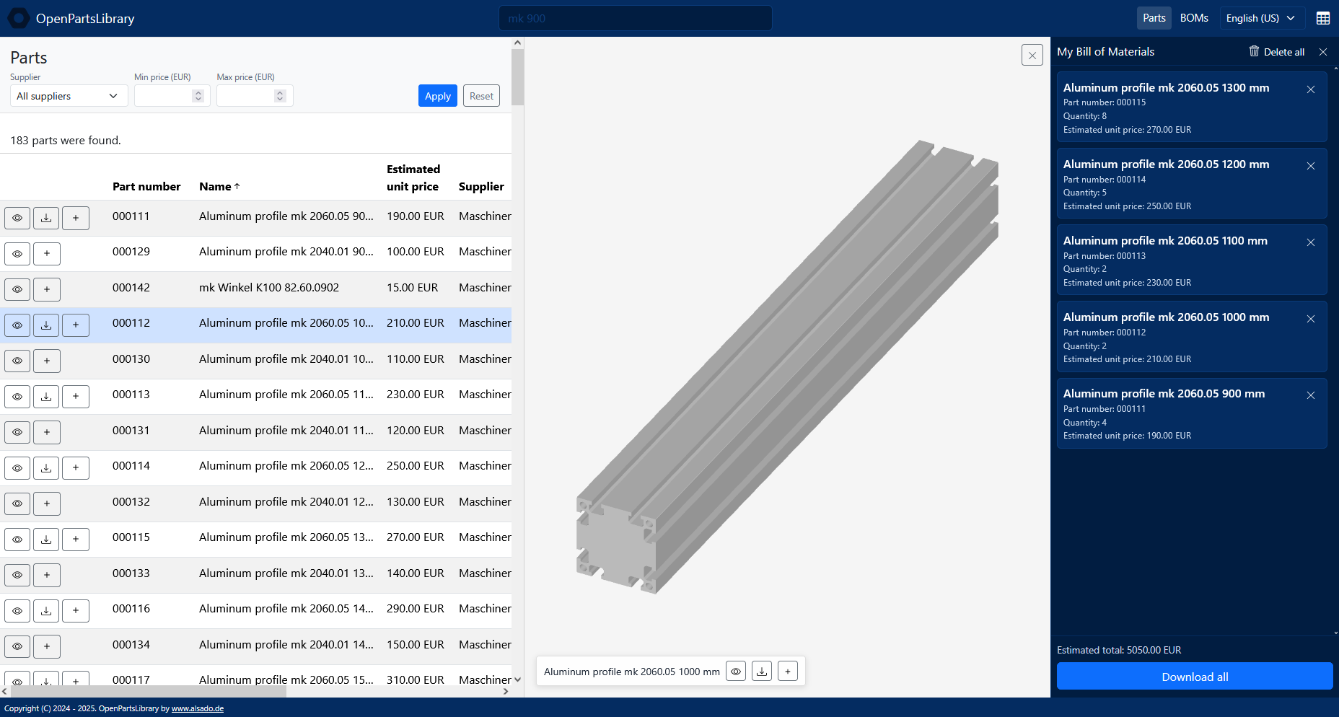
Task: Sort by Name column header
Action: pos(219,186)
